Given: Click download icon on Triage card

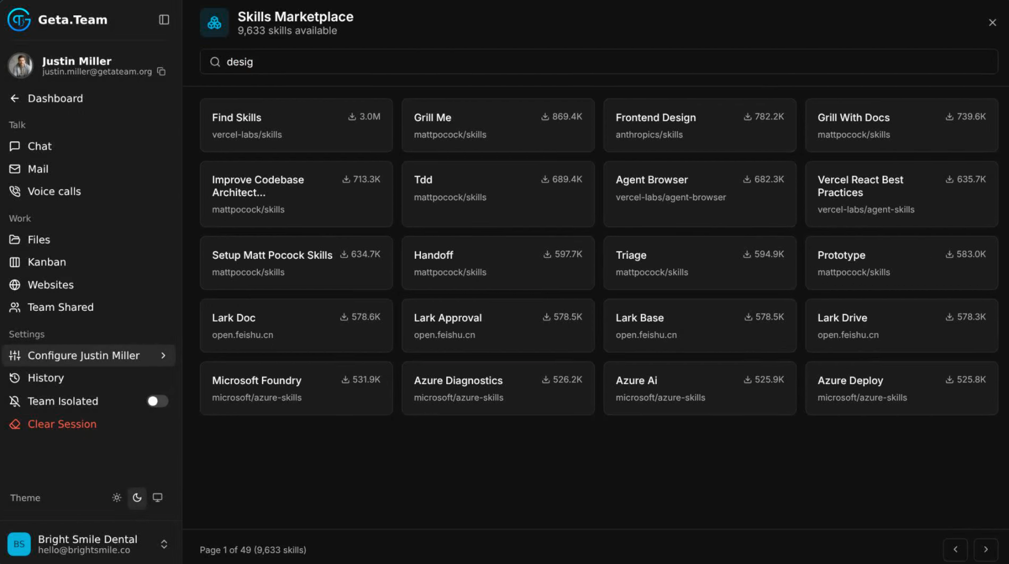Looking at the screenshot, I should tap(747, 254).
